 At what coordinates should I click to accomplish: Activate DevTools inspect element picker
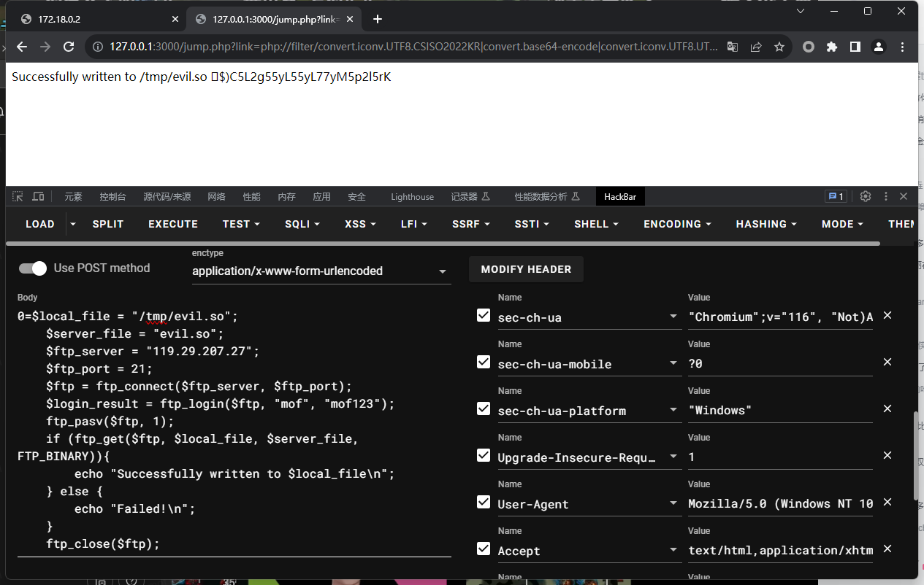pyautogui.click(x=18, y=196)
